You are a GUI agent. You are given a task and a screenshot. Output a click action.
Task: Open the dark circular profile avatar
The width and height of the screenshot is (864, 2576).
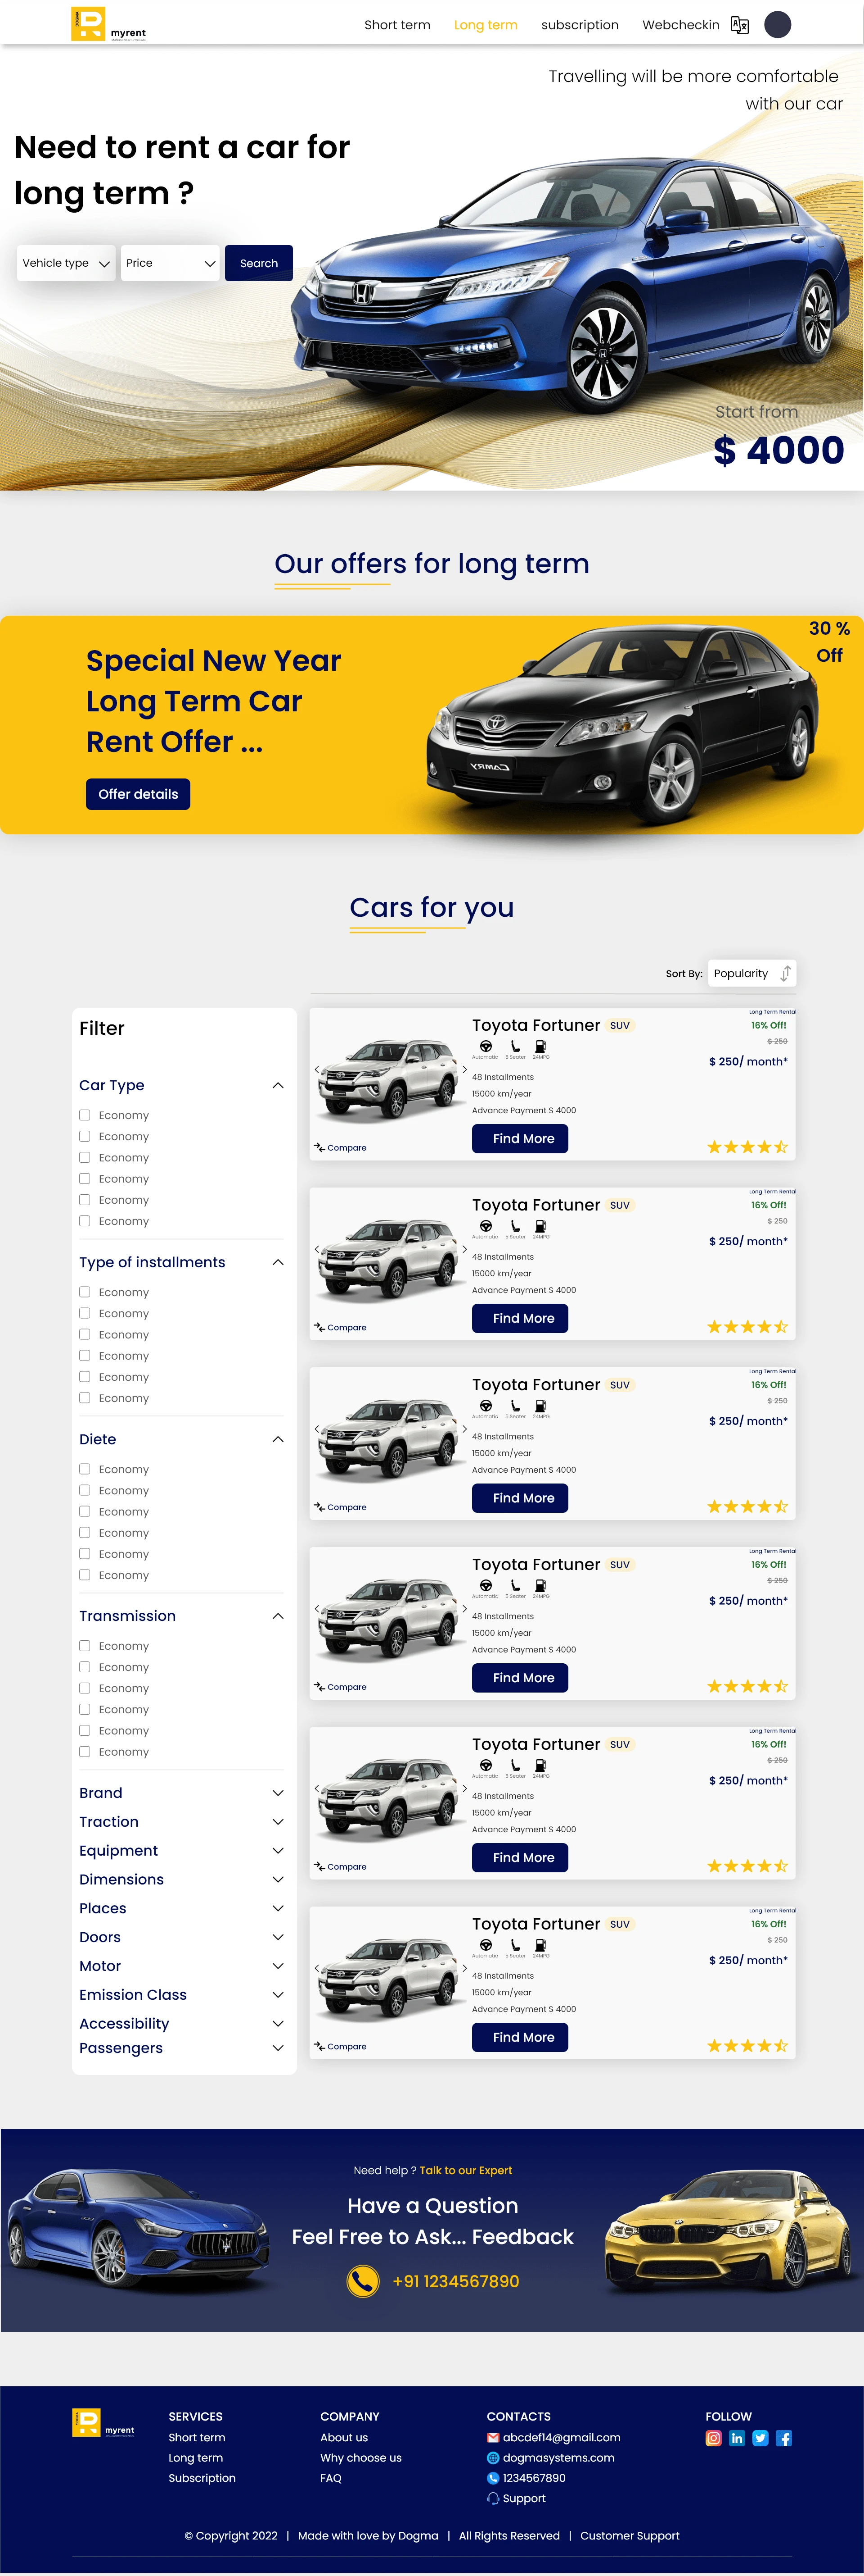pyautogui.click(x=777, y=24)
